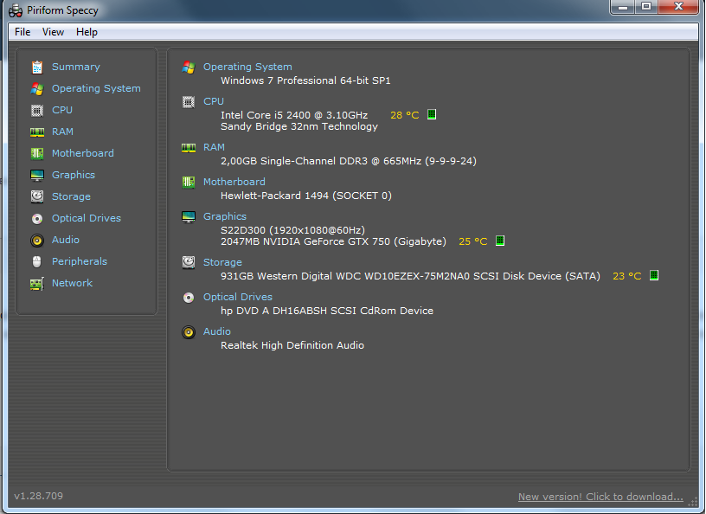Viewport: 706px width, 514px height.
Task: Click the green CPU temperature indicator icon
Action: click(432, 114)
